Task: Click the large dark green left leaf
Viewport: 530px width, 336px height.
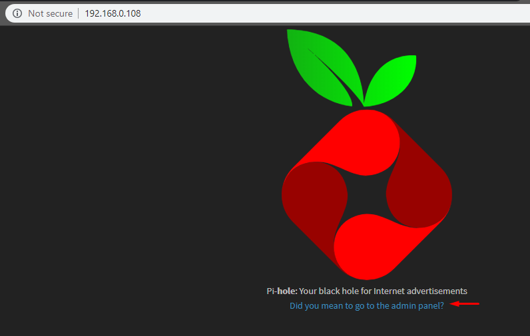Action: (320, 67)
